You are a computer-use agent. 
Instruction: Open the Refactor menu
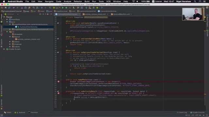tap(78, 1)
